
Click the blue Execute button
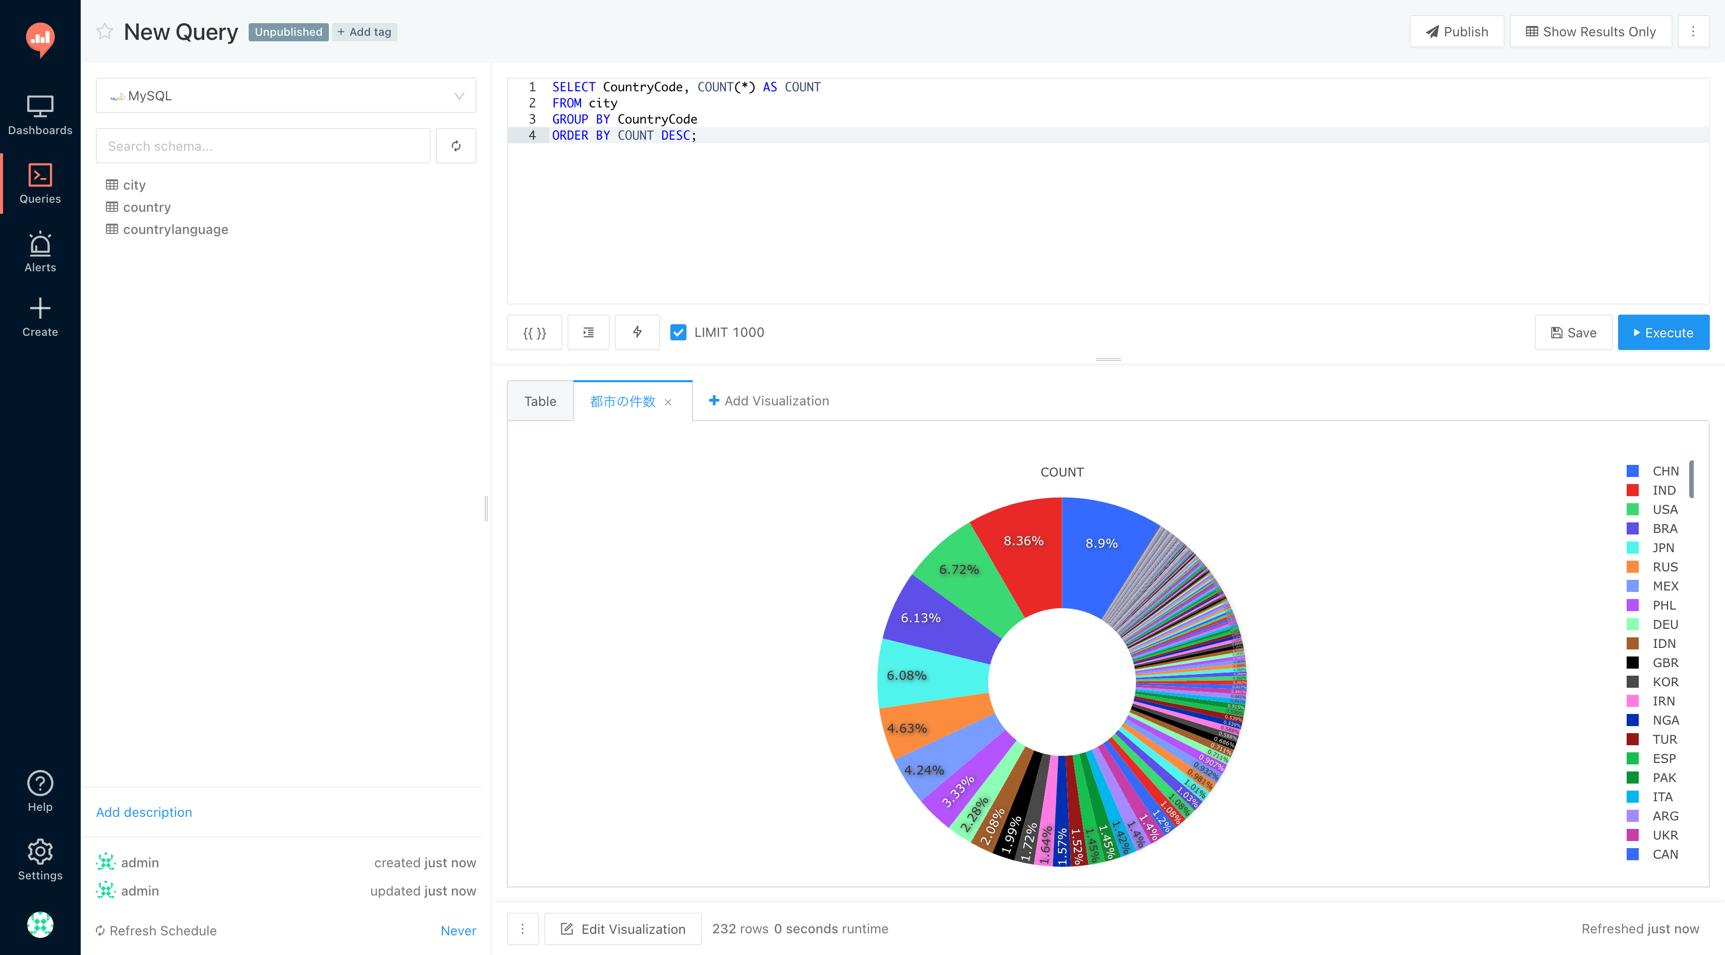pos(1663,333)
